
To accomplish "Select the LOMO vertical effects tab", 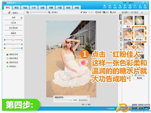I will pyautogui.click(x=121, y=28).
